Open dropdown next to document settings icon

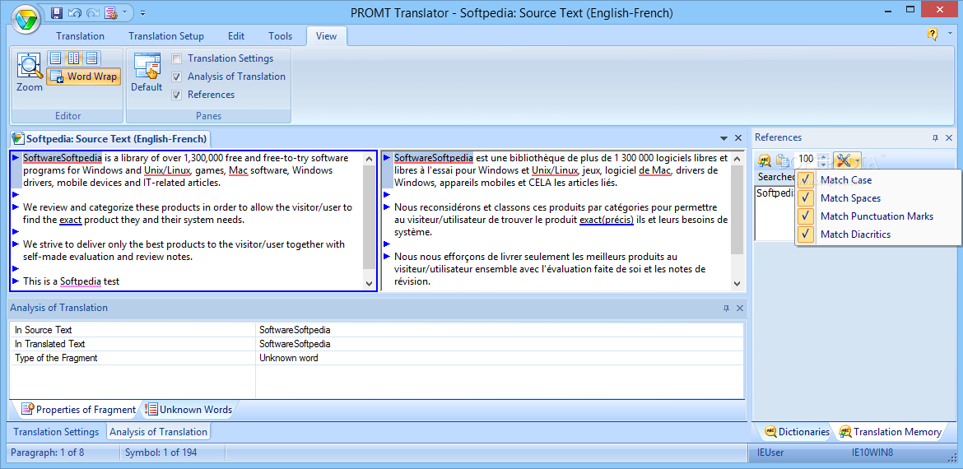(x=124, y=12)
